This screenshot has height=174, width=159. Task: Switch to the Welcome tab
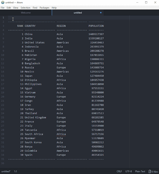pyautogui.click(x=26, y=13)
